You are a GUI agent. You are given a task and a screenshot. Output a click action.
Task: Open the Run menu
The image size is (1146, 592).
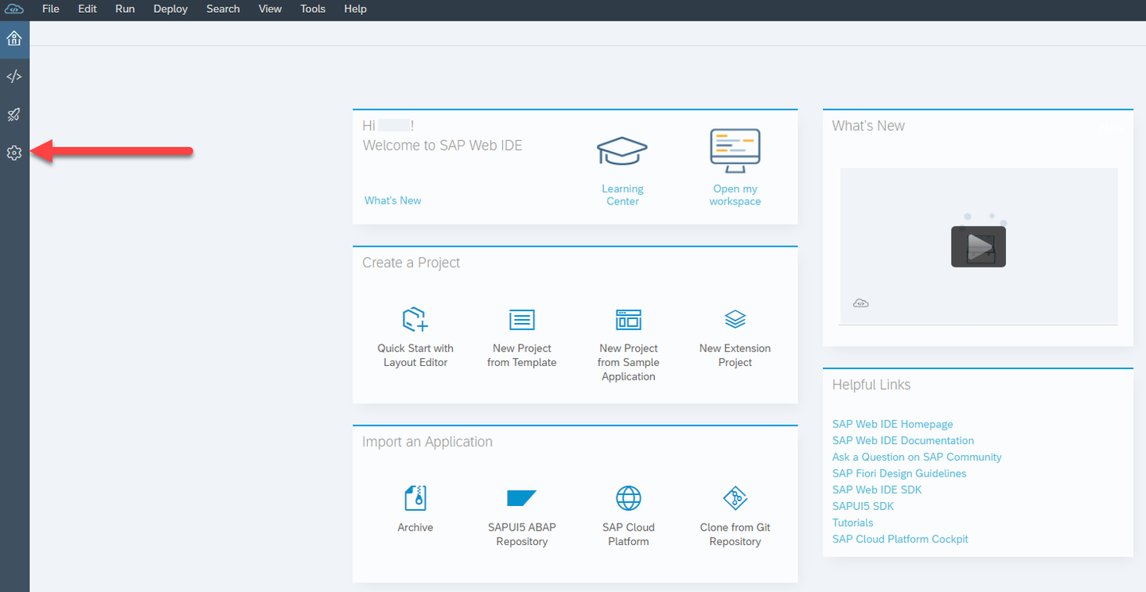[125, 9]
